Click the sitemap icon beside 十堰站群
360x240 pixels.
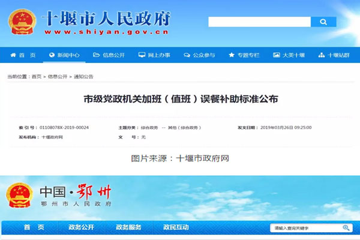tap(322, 55)
